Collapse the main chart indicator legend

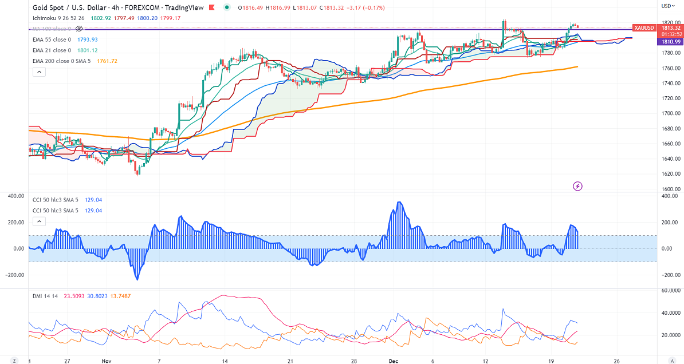pos(39,72)
